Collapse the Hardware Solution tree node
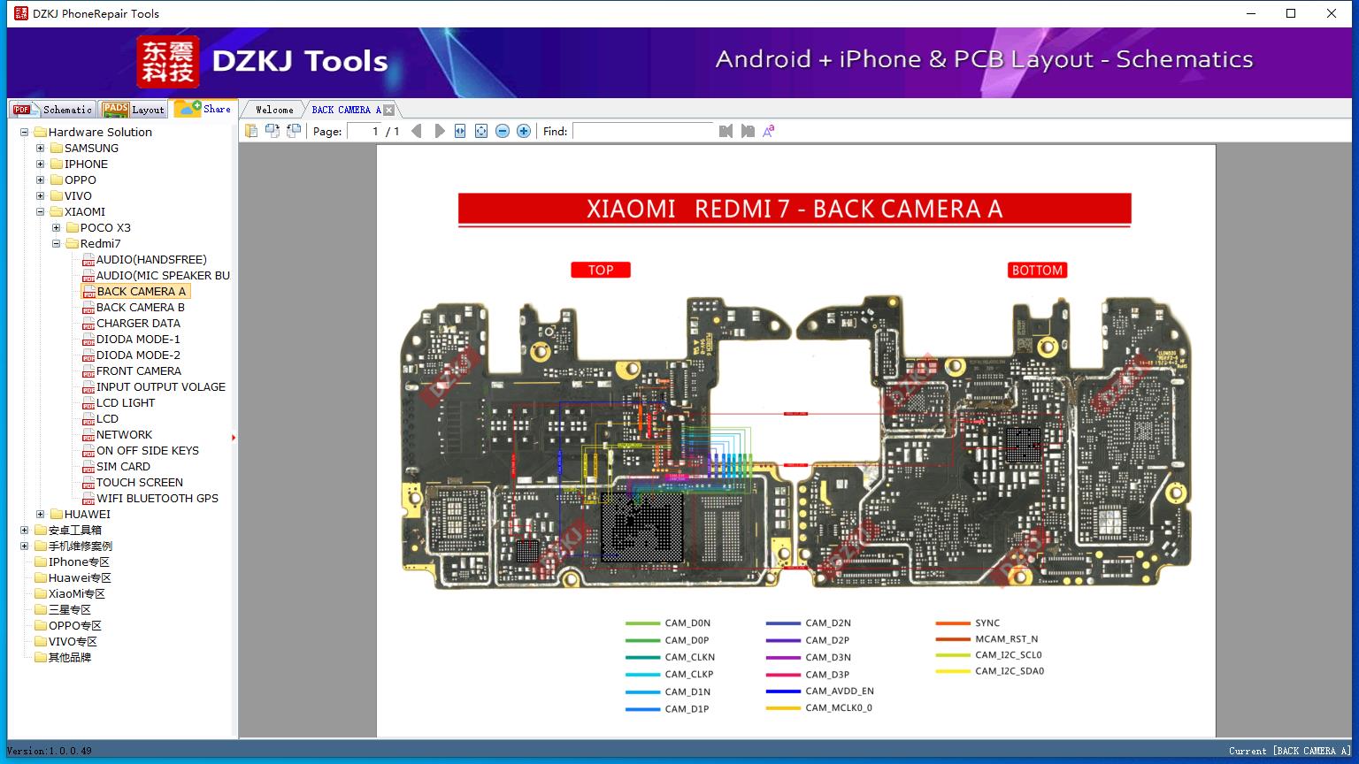Viewport: 1359px width, 764px height. point(25,133)
